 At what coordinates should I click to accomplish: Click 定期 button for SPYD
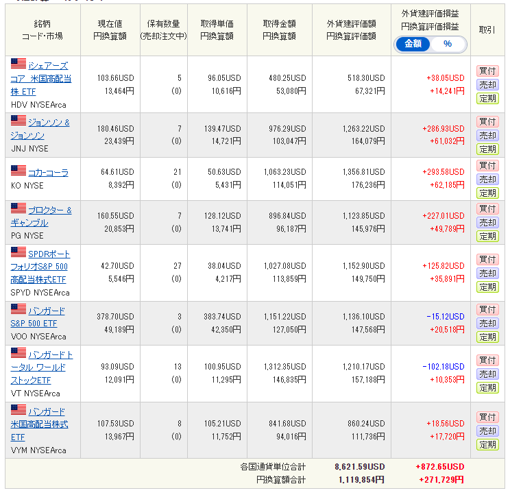[487, 287]
